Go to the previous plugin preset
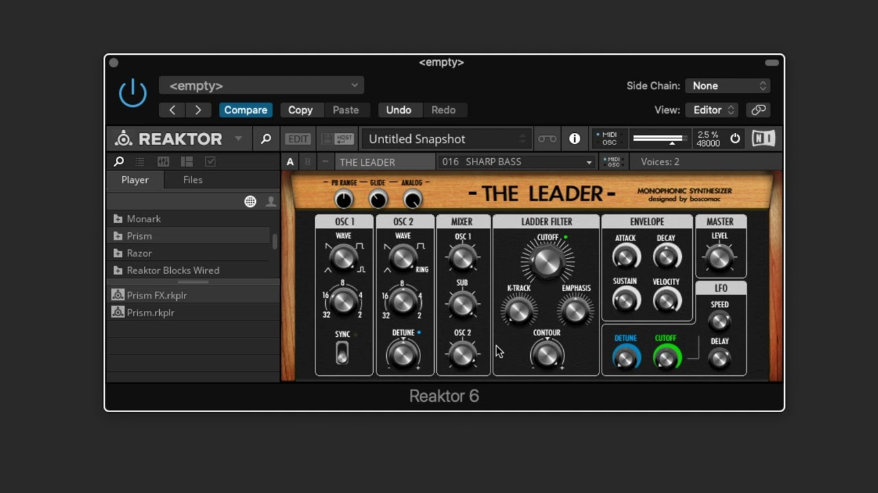 coord(172,110)
